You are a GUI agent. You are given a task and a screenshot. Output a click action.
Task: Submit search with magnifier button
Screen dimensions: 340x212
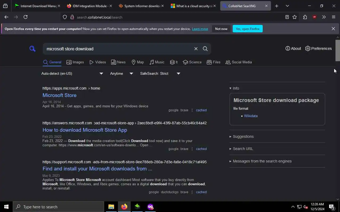click(x=205, y=49)
